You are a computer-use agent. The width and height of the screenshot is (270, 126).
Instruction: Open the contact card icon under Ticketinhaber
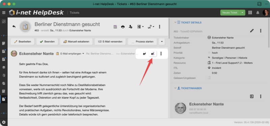coord(251,96)
